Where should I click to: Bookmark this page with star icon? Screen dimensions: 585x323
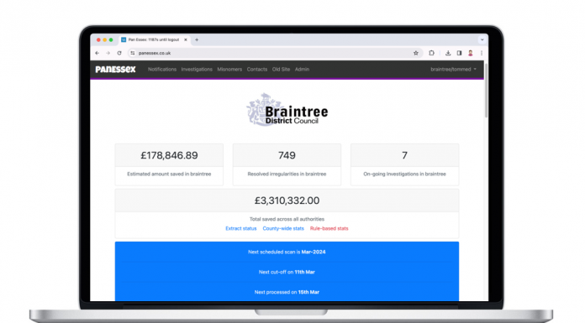(415, 54)
